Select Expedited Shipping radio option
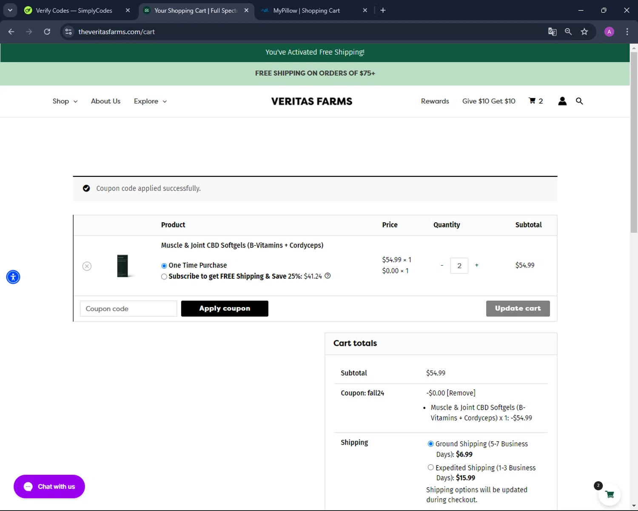 tap(430, 467)
